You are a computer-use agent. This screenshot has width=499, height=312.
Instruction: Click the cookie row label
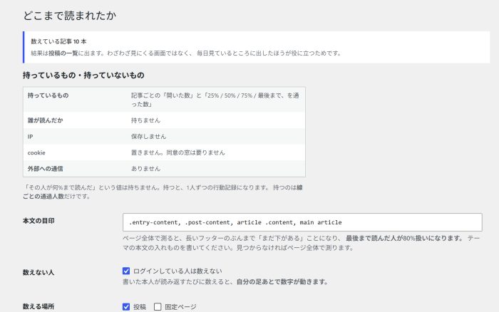(x=36, y=152)
